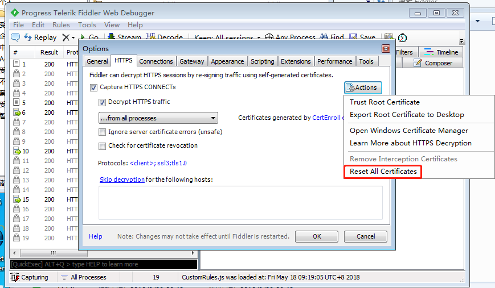Click the Result column header
This screenshot has width=495, height=288.
click(49, 52)
